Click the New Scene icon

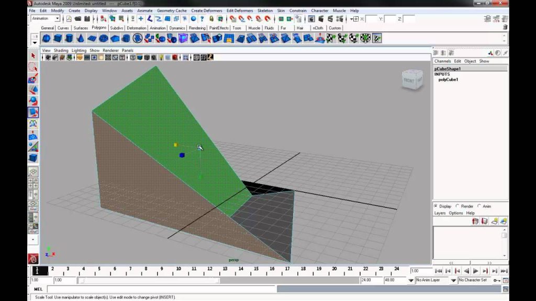pyautogui.click(x=69, y=19)
